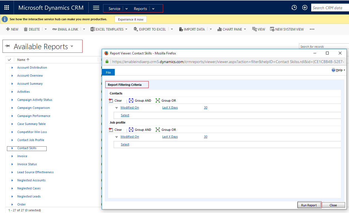Image resolution: width=349 pixels, height=213 pixels.
Task: Click Last X Days under Job profile
Action: click(170, 137)
